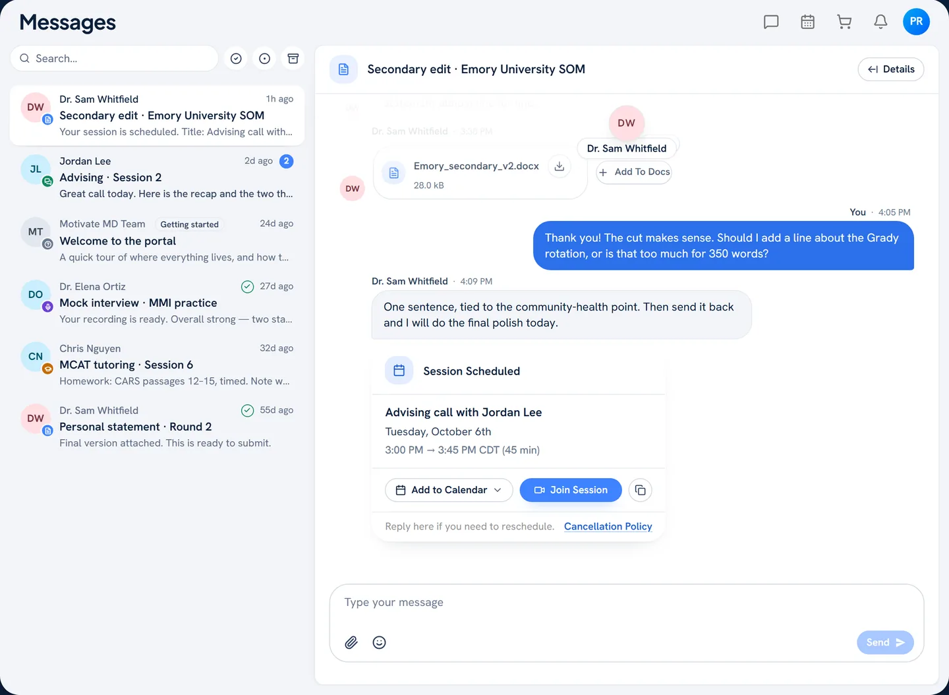The width and height of the screenshot is (949, 695).
Task: Show archived conversations via the archive box icon
Action: click(293, 59)
